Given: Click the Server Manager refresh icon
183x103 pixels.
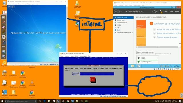Looking at the screenshot, I should 155,11.
